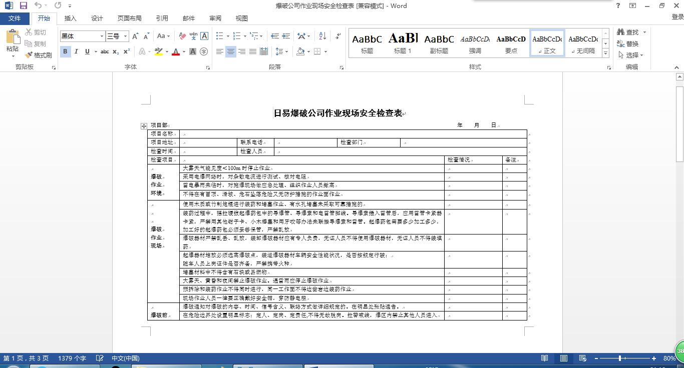Open the font name dropdown 黑体
This screenshot has height=368, width=684.
[x=102, y=36]
